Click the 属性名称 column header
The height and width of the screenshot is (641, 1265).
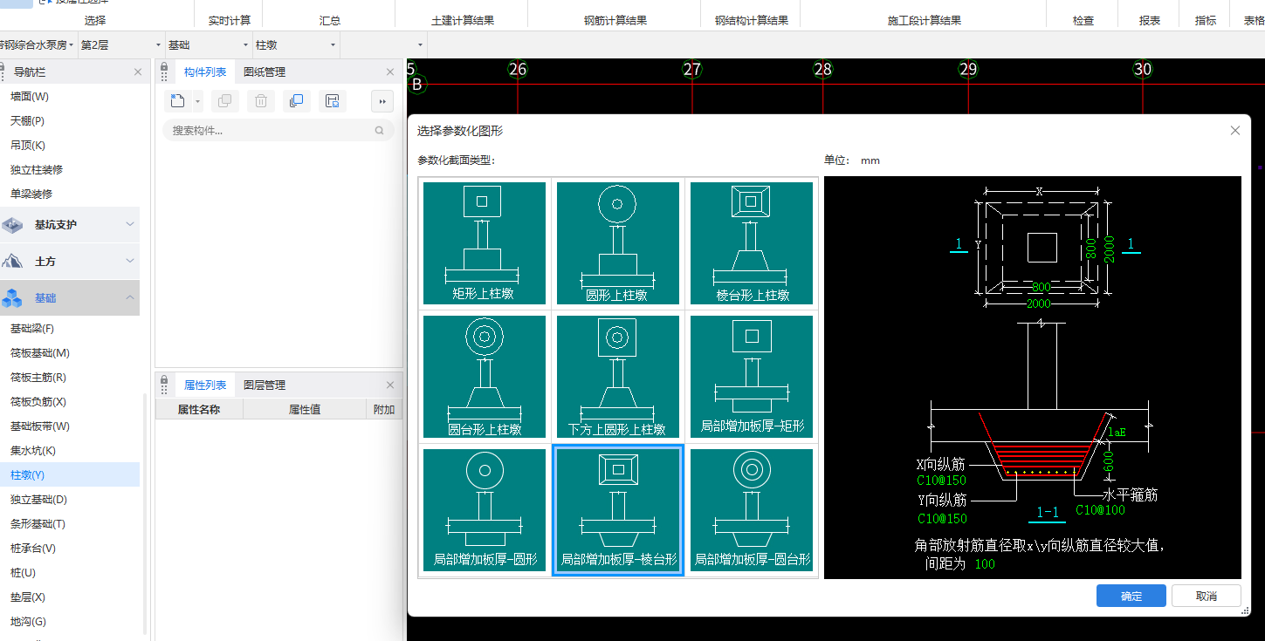pos(199,409)
